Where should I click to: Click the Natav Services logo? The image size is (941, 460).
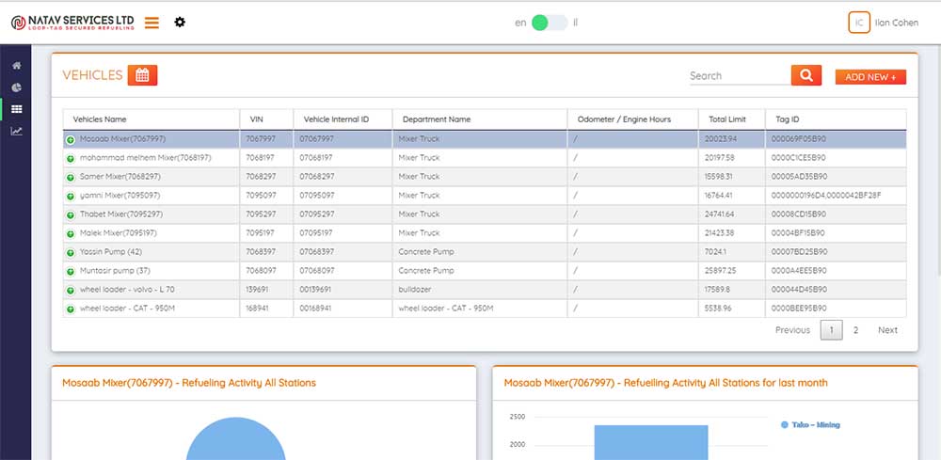(x=72, y=23)
